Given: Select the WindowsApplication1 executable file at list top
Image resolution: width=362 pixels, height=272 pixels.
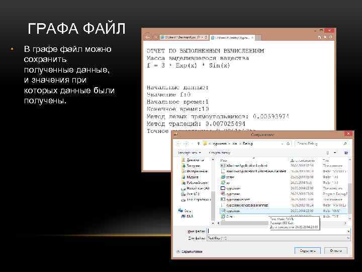Looking at the screenshot, I should pyautogui.click(x=244, y=166).
